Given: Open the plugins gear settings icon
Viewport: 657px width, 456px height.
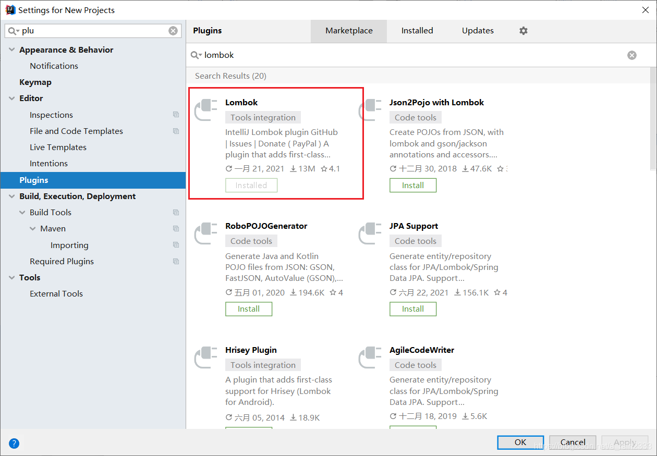Looking at the screenshot, I should pos(524,31).
